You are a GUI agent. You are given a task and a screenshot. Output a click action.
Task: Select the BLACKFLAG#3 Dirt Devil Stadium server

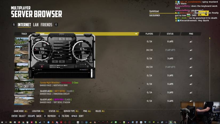click(x=80, y=101)
